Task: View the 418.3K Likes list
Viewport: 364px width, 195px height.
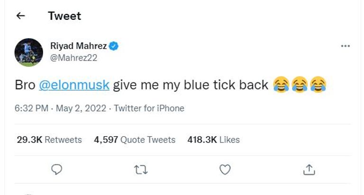Action: click(213, 140)
